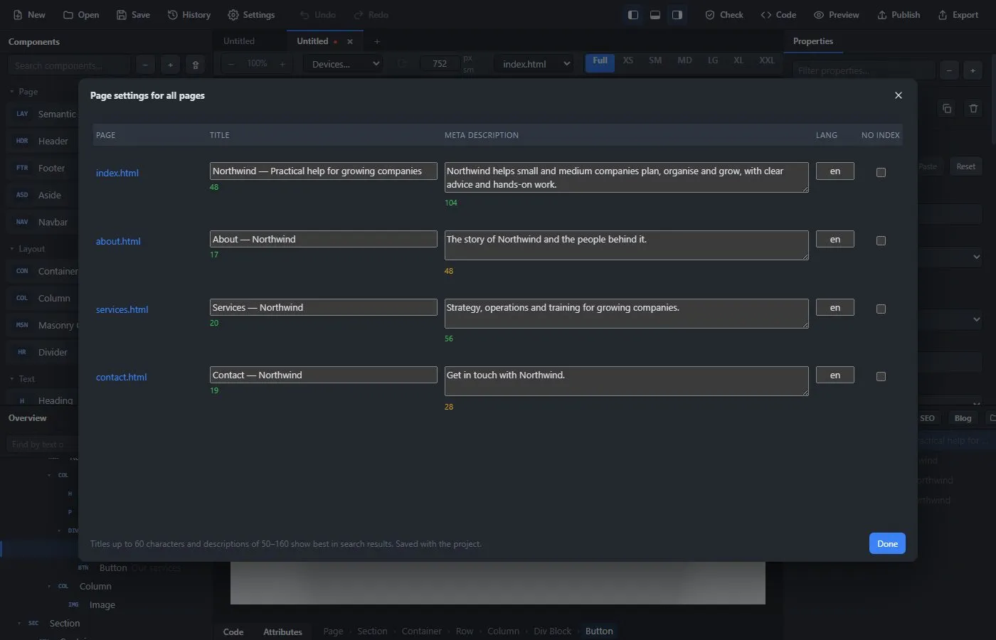Click the Save toolbar icon
Viewport: 996px width, 640px height.
point(122,15)
